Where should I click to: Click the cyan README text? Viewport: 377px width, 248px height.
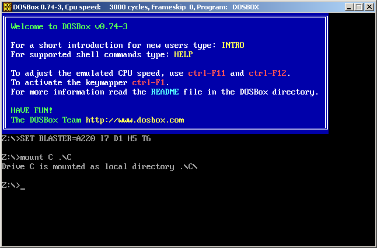tap(165, 92)
